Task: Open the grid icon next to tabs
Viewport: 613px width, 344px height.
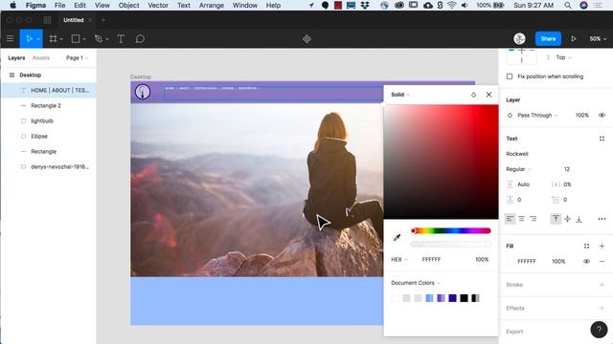Action: pyautogui.click(x=47, y=20)
